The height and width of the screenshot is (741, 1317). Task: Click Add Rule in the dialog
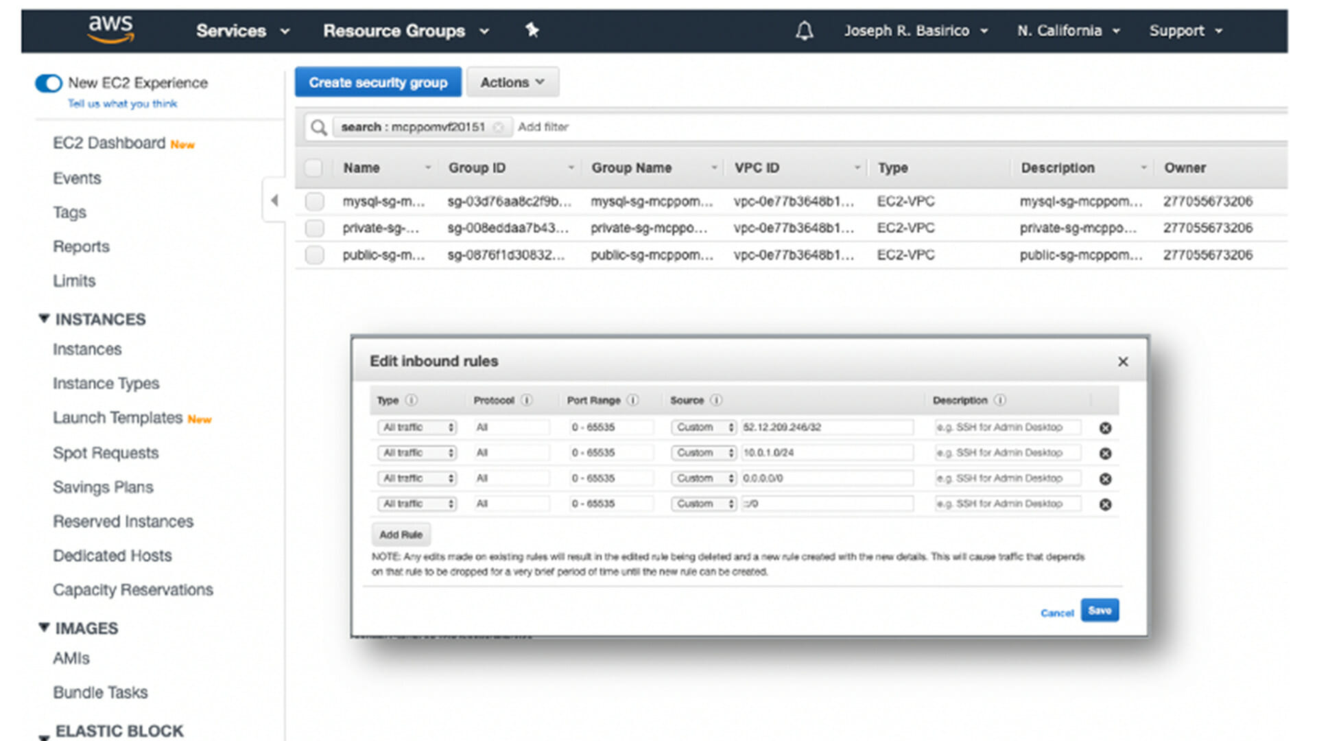pyautogui.click(x=401, y=534)
